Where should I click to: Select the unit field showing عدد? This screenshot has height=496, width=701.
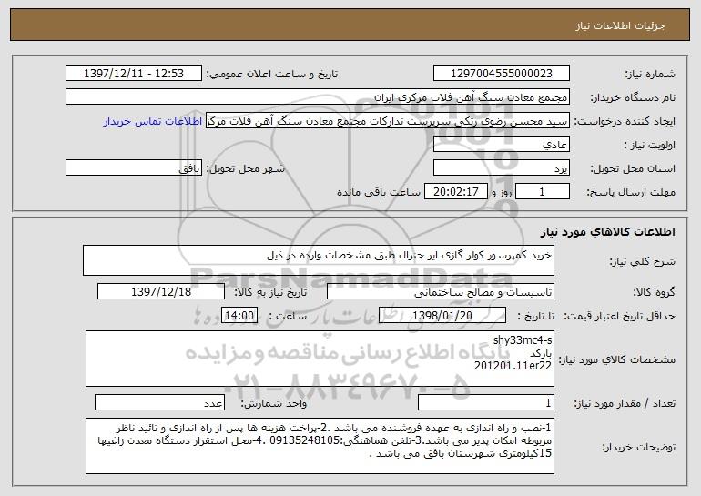coord(159,402)
